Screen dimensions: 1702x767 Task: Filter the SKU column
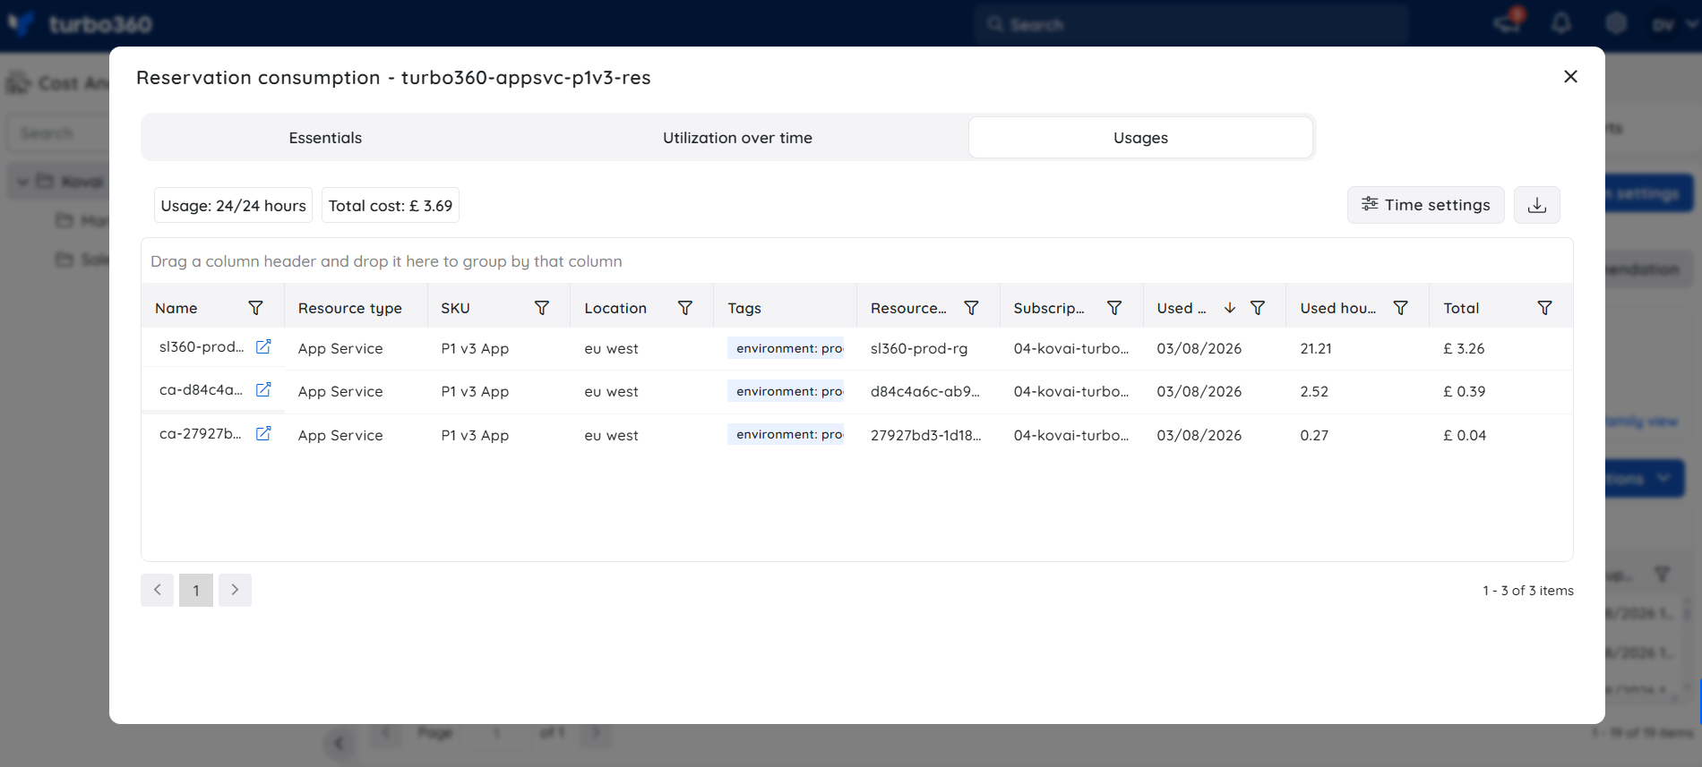click(542, 308)
